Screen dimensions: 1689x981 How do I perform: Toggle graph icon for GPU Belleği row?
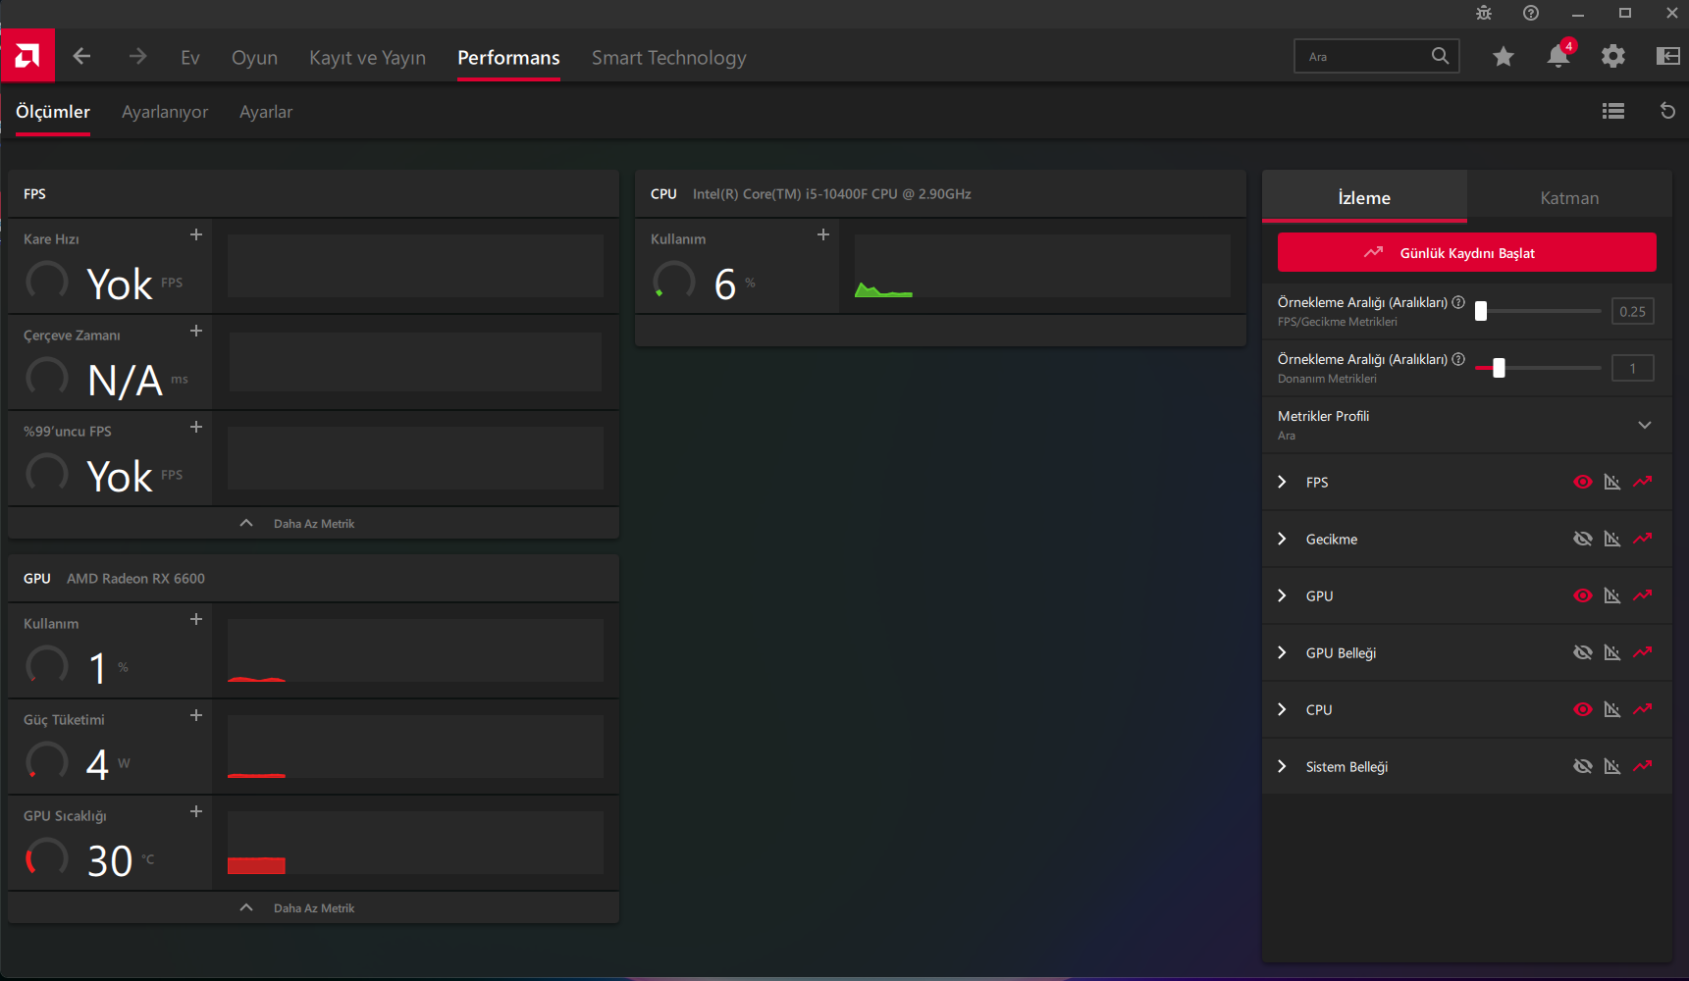coord(1612,652)
